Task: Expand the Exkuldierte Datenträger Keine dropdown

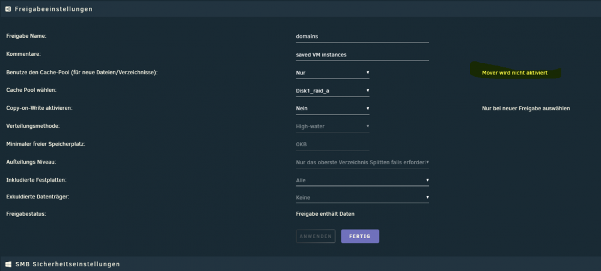Action: 362,198
